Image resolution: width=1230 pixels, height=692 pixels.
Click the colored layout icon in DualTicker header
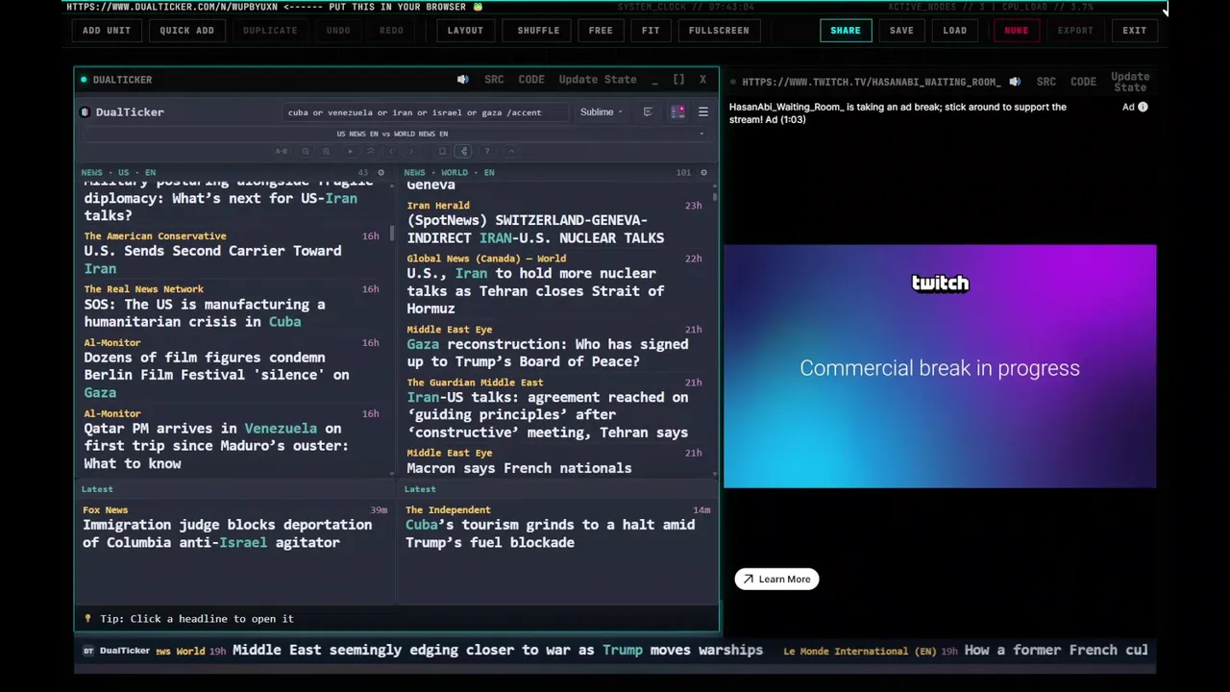677,112
